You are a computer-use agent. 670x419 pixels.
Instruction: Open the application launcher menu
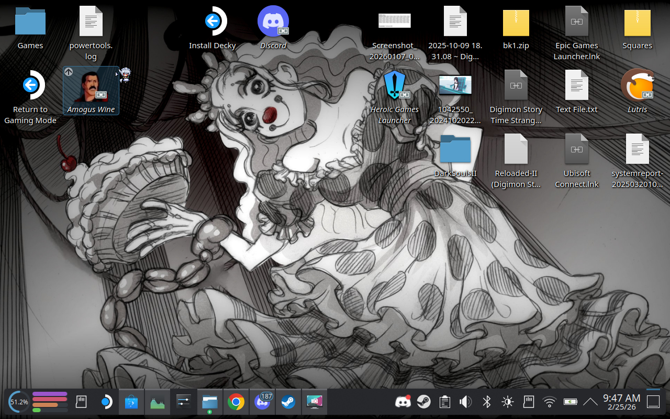pos(106,402)
